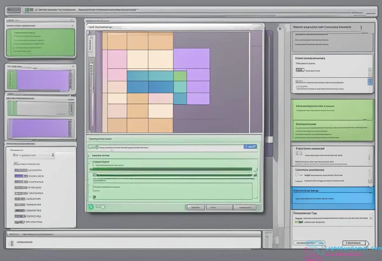Select the second purple-swatch item in left list
The width and height of the screenshot is (382, 261).
click(x=21, y=176)
